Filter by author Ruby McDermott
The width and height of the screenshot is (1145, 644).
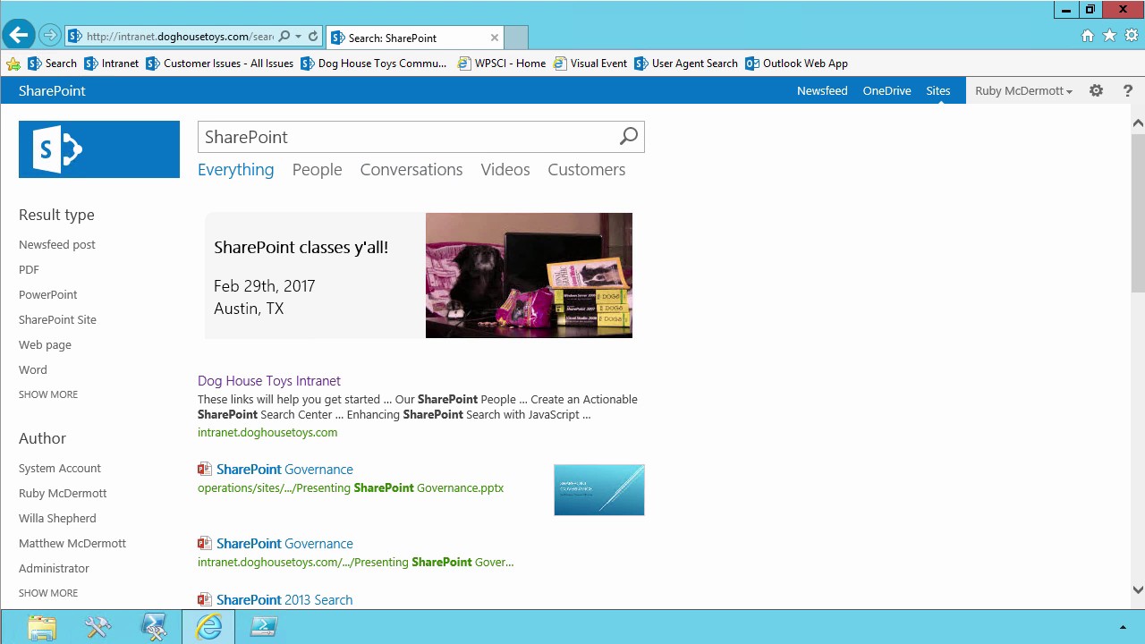pyautogui.click(x=63, y=493)
